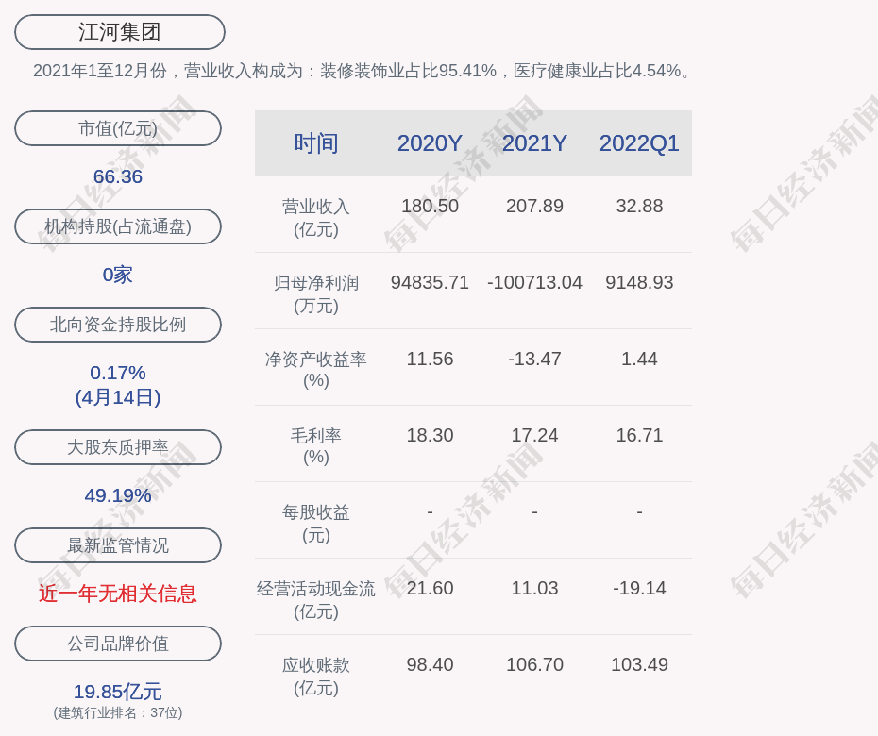Click the market value 66.36

[x=118, y=176]
